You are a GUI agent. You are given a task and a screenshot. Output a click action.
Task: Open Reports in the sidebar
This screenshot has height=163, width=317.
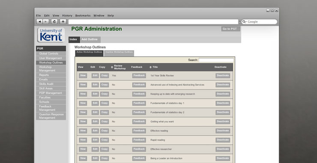[51, 75]
